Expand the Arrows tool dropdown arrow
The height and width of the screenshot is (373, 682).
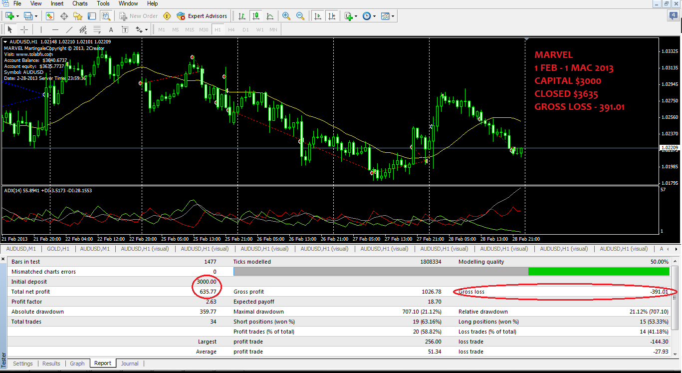click(x=147, y=29)
